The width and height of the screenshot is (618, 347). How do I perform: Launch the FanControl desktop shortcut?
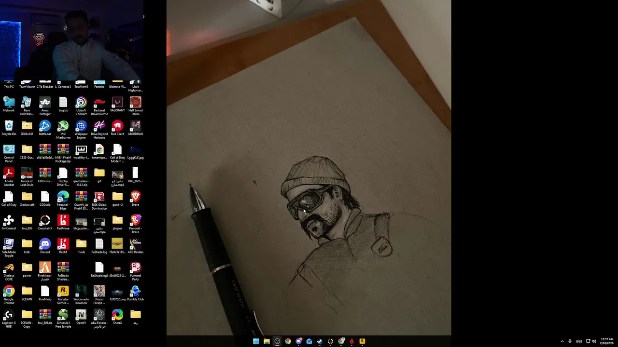click(9, 223)
